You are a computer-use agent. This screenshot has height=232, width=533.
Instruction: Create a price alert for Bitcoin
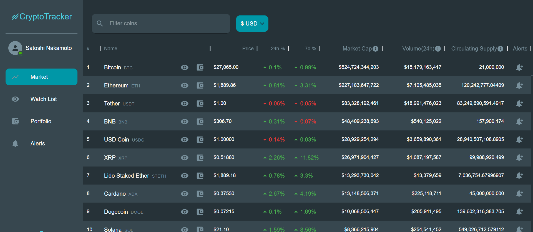pyautogui.click(x=519, y=67)
